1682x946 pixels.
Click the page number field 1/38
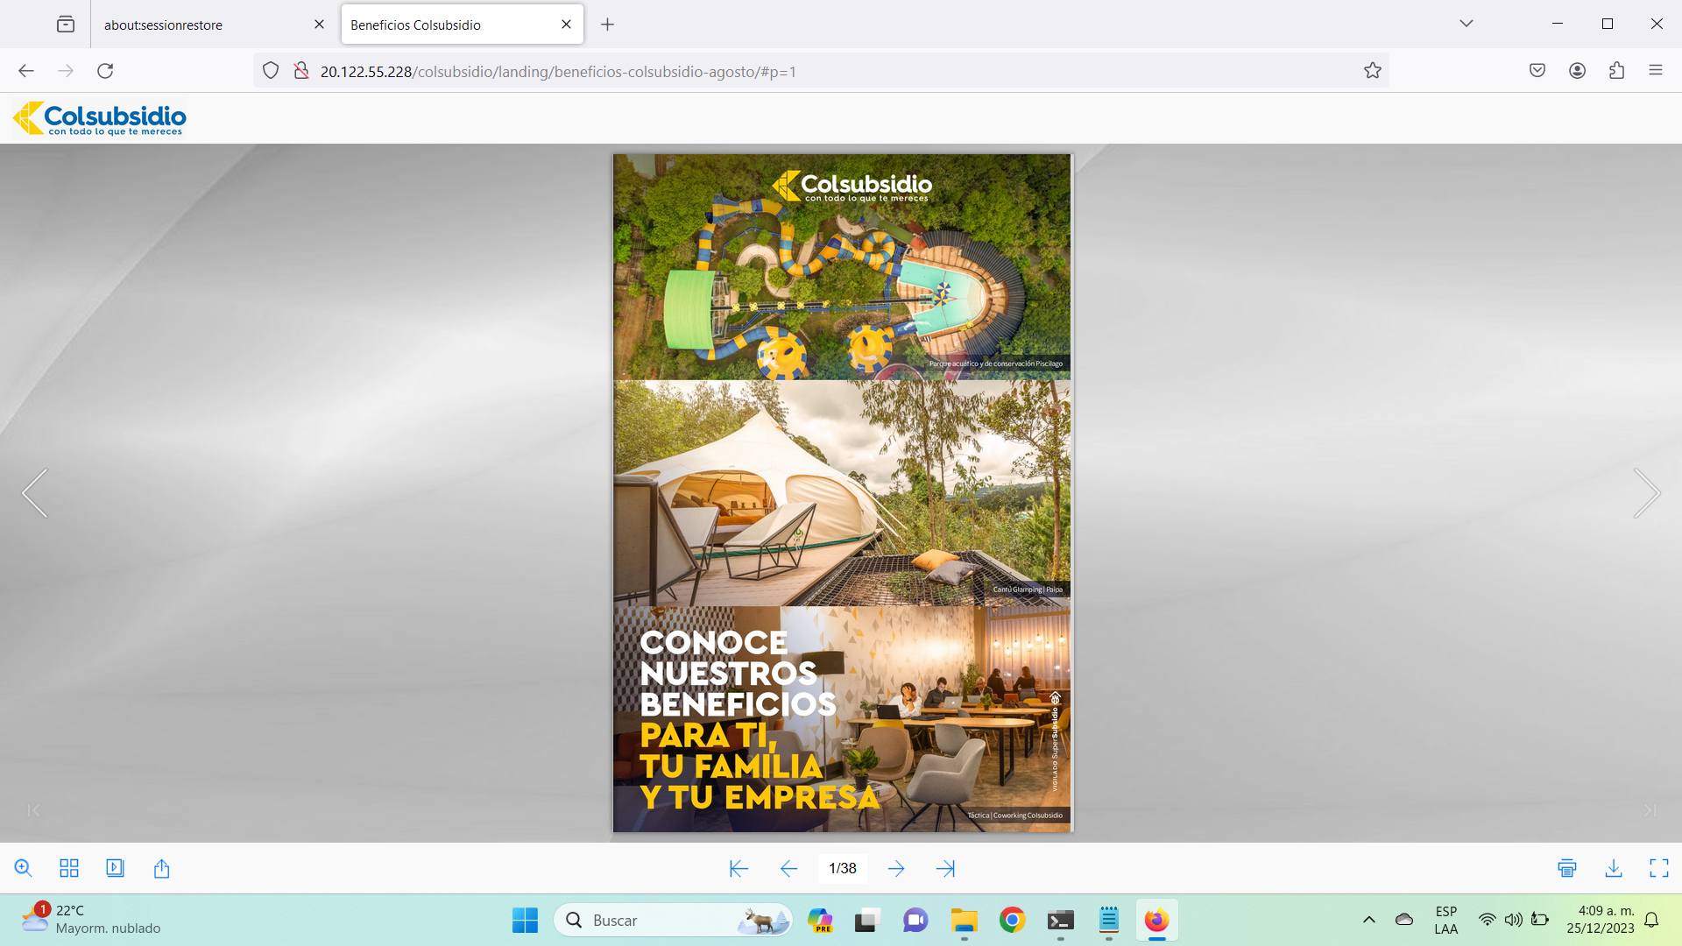point(843,868)
